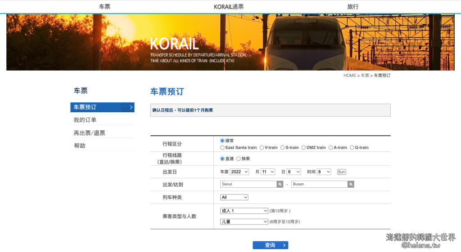This screenshot has width=461, height=252.
Task: Open the 旅行 top menu item
Action: 353,7
